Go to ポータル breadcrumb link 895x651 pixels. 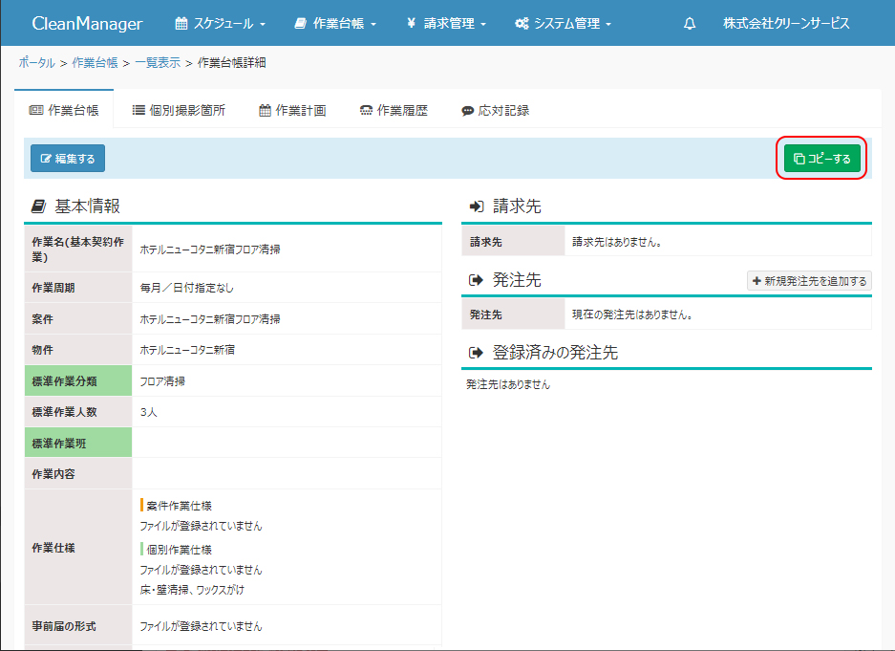(x=36, y=63)
